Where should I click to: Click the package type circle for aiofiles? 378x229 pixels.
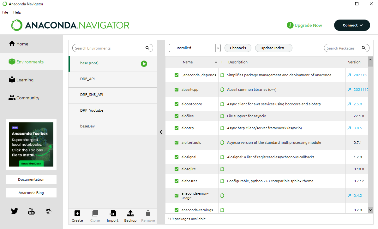click(x=222, y=116)
